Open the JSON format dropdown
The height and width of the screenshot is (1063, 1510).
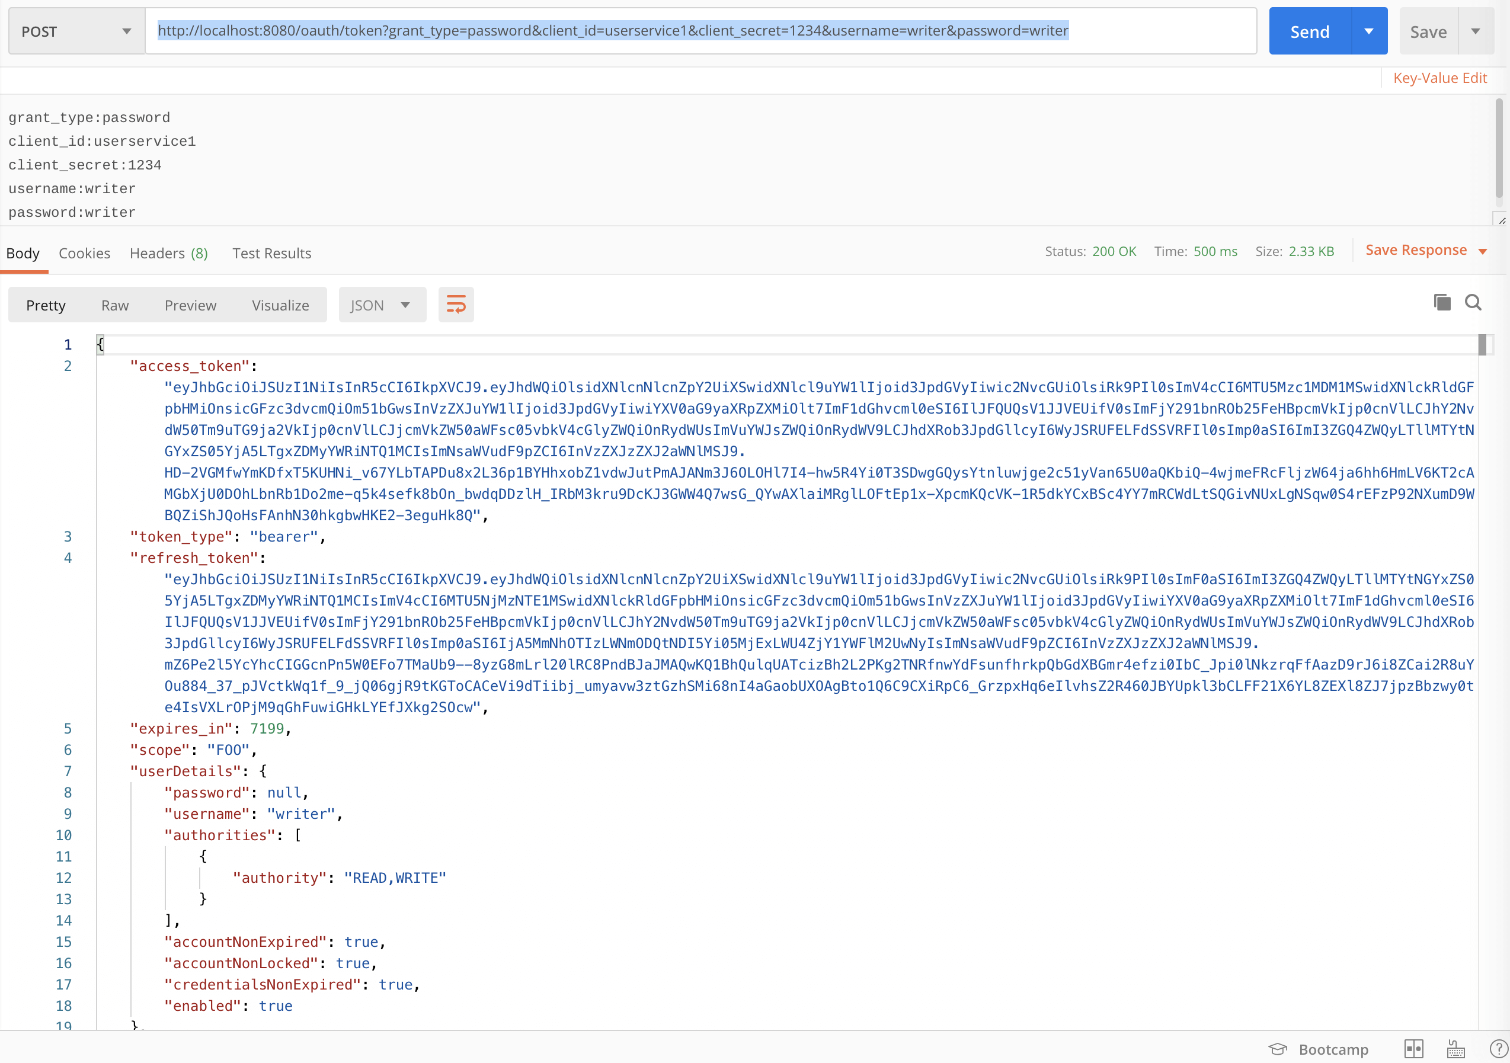pos(381,305)
